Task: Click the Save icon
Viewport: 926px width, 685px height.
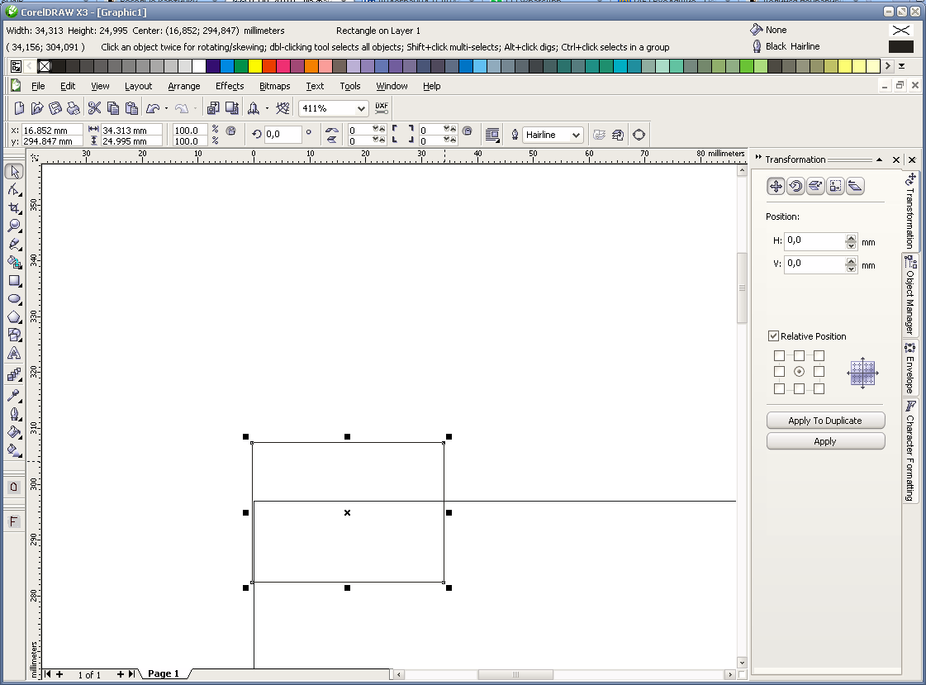Action: [x=55, y=108]
